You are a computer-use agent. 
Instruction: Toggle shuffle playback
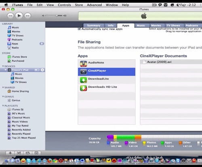(x=19, y=153)
